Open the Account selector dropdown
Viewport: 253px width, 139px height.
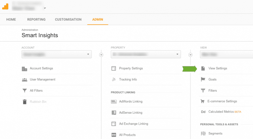click(x=57, y=55)
